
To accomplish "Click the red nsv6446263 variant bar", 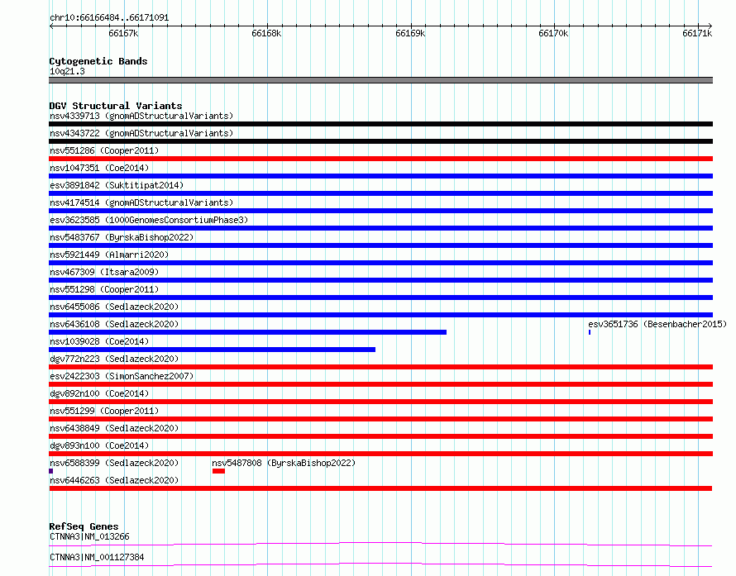I will click(x=380, y=488).
